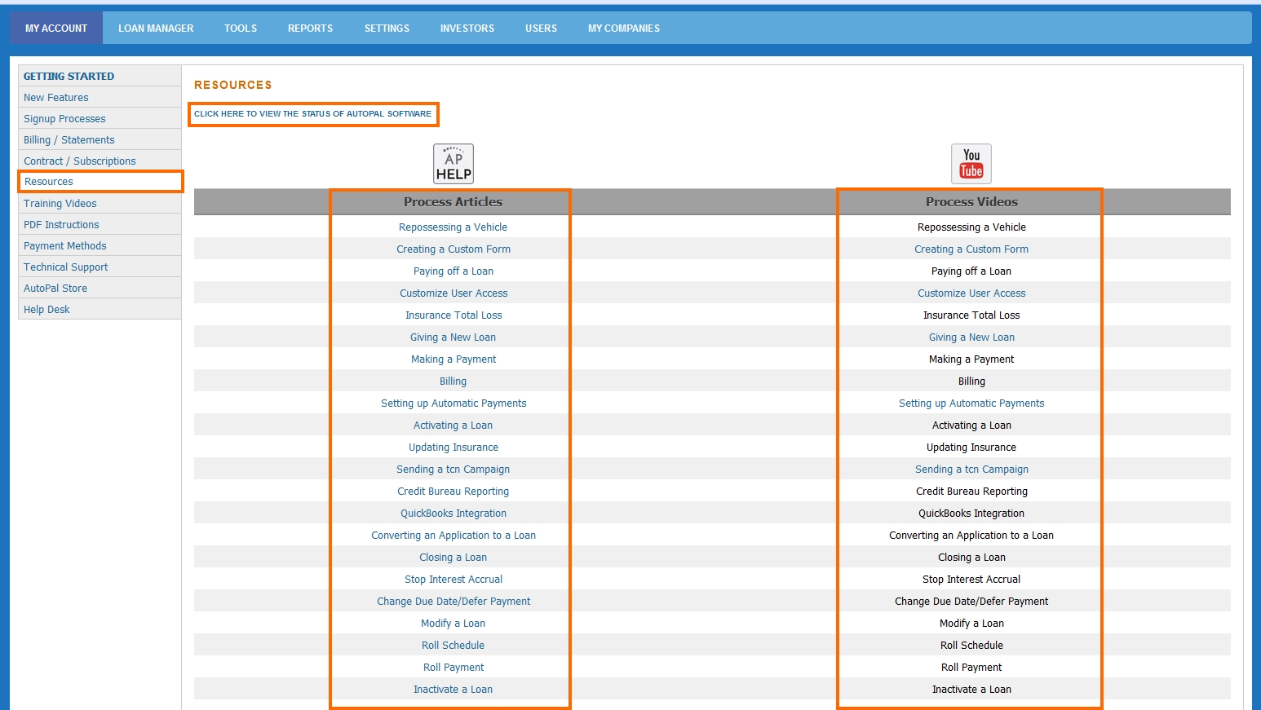Open Closing a Loan article
1261x710 pixels.
(453, 558)
